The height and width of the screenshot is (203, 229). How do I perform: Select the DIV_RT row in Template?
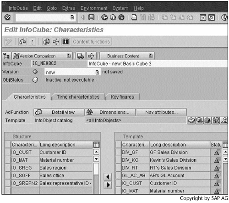pos(119,168)
